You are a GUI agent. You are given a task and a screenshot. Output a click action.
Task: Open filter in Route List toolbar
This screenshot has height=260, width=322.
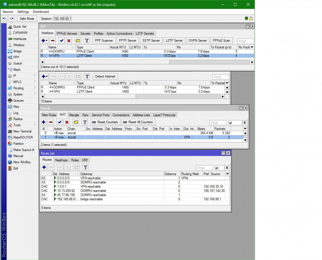[85, 167]
